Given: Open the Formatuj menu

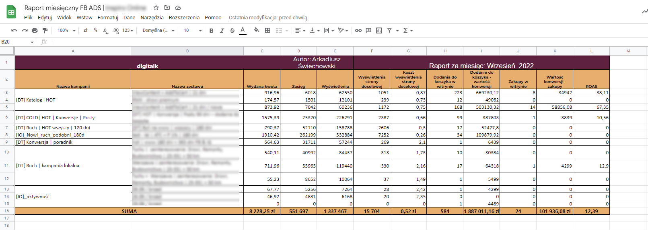Looking at the screenshot, I should click(108, 18).
